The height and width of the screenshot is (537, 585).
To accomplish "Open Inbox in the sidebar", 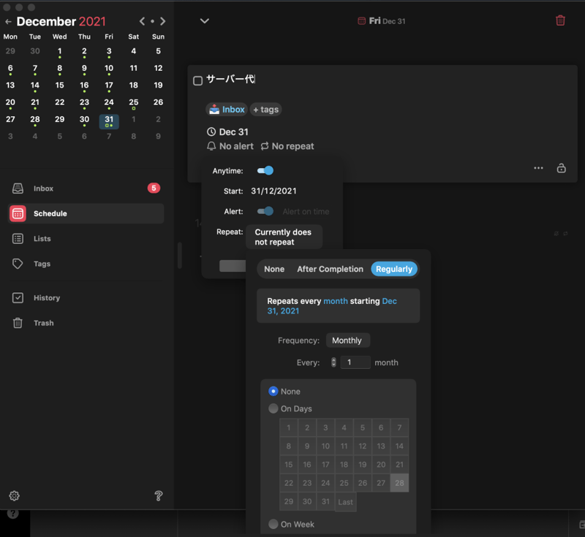I will [x=43, y=188].
